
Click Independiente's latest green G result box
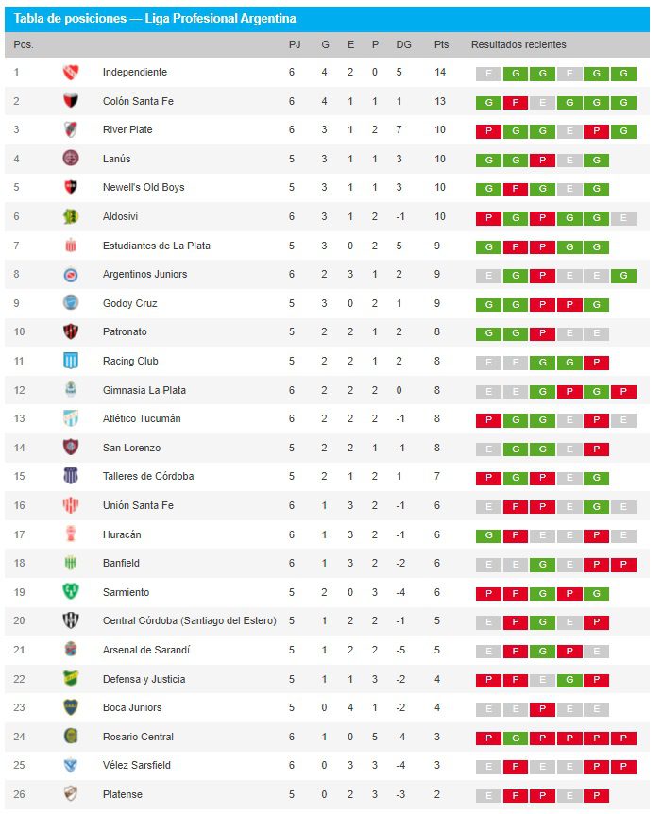[623, 74]
